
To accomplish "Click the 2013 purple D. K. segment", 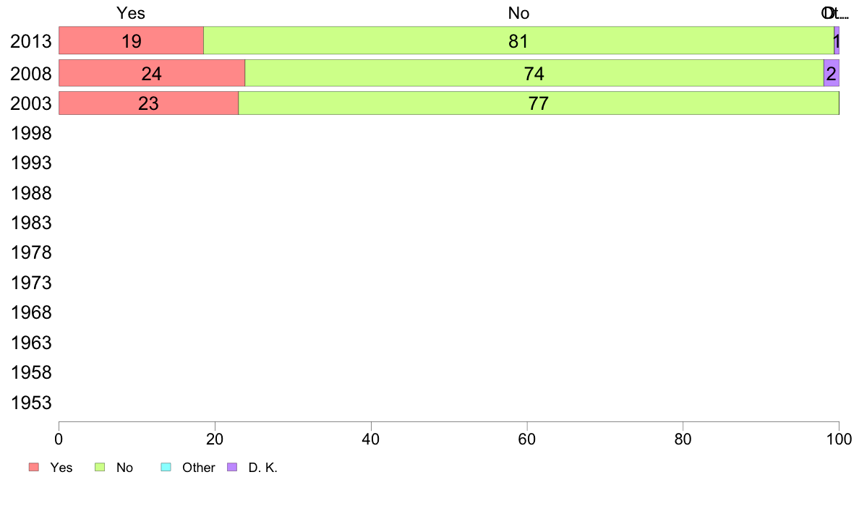I will (x=837, y=40).
